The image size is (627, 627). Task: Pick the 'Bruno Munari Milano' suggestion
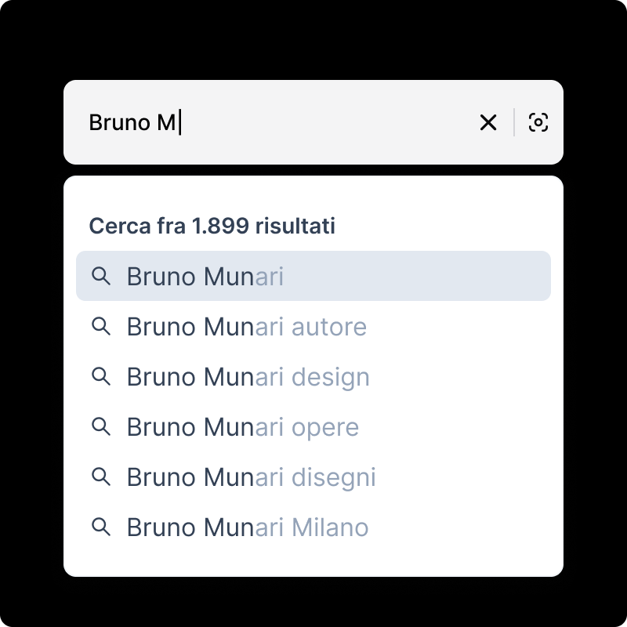pyautogui.click(x=247, y=527)
